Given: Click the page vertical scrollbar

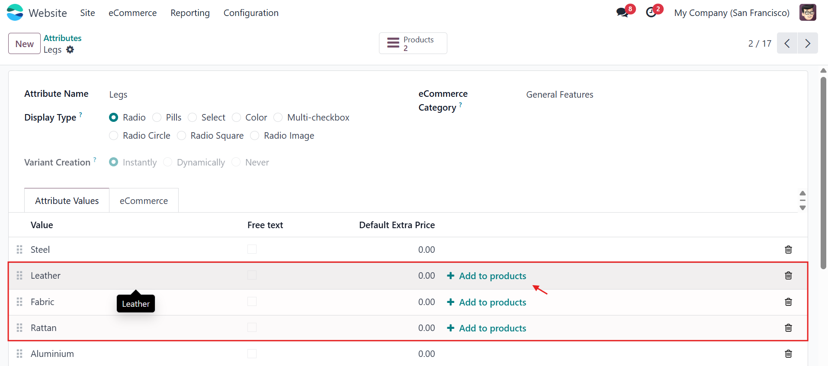Looking at the screenshot, I should click(823, 173).
